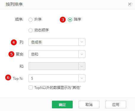Select the 降序 radio button
Viewport: 135px width, 111px height.
pyautogui.click(x=70, y=20)
